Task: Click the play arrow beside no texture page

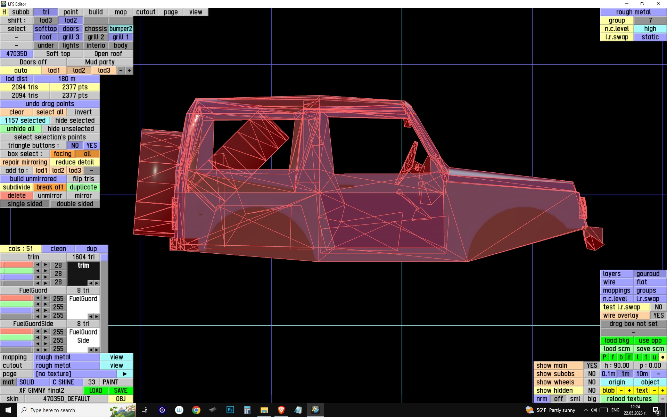Action: click(125, 374)
